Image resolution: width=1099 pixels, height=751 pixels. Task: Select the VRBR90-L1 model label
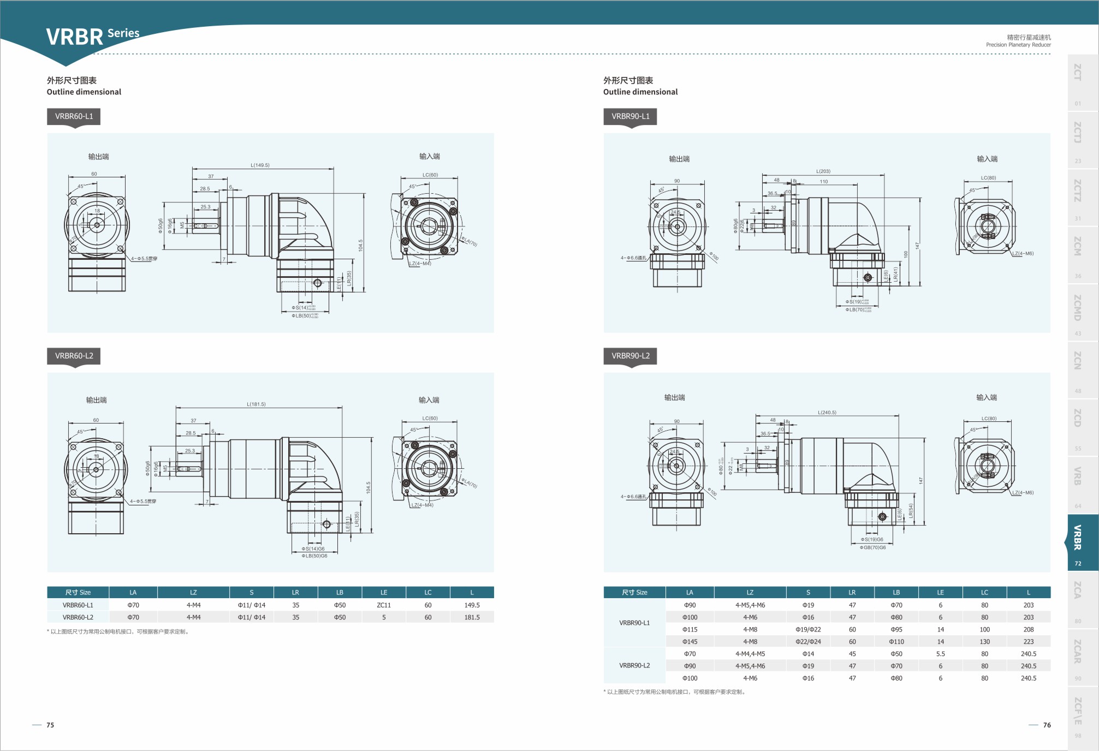coord(630,116)
